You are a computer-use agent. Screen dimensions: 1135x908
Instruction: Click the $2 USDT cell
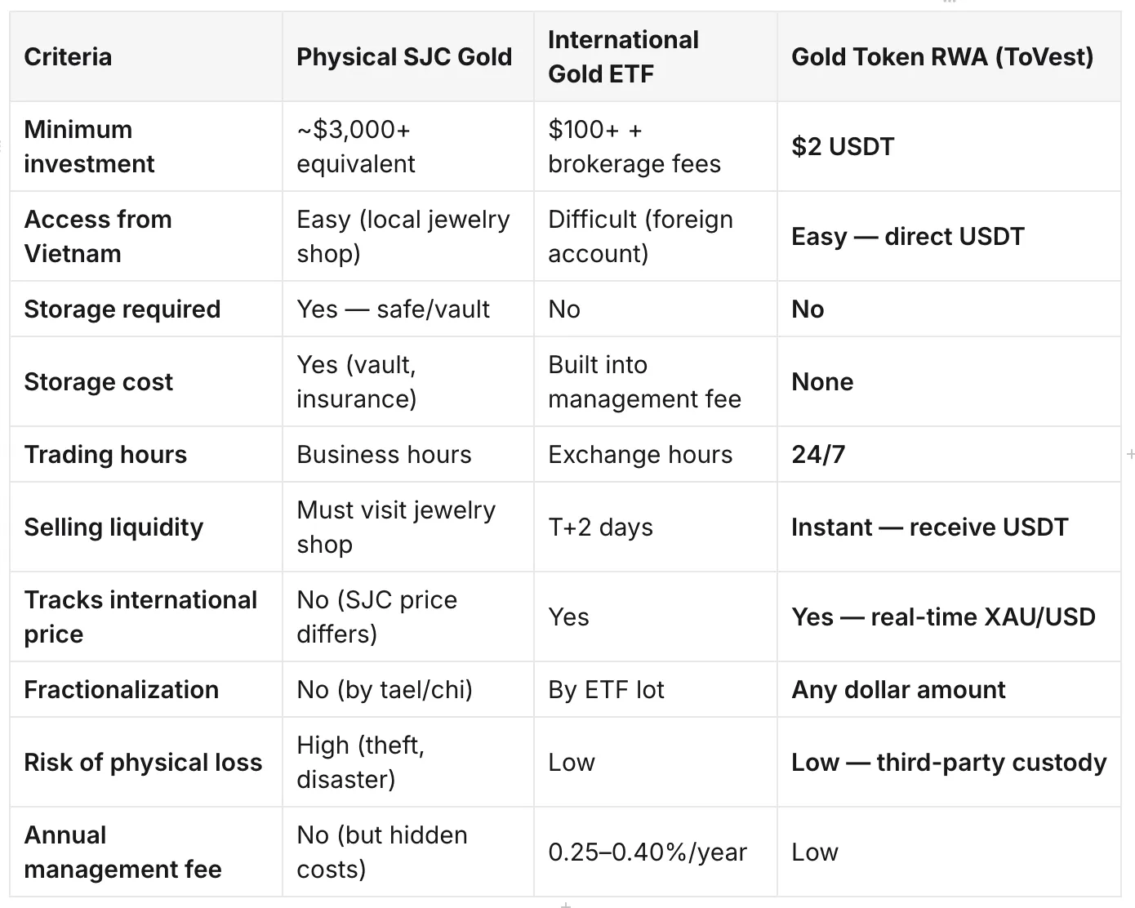[x=949, y=146]
